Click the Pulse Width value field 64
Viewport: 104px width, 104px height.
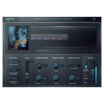coord(78,78)
